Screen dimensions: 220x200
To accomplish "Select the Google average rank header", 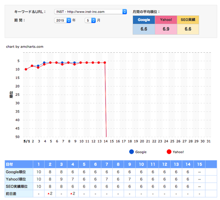I will coord(144,20).
